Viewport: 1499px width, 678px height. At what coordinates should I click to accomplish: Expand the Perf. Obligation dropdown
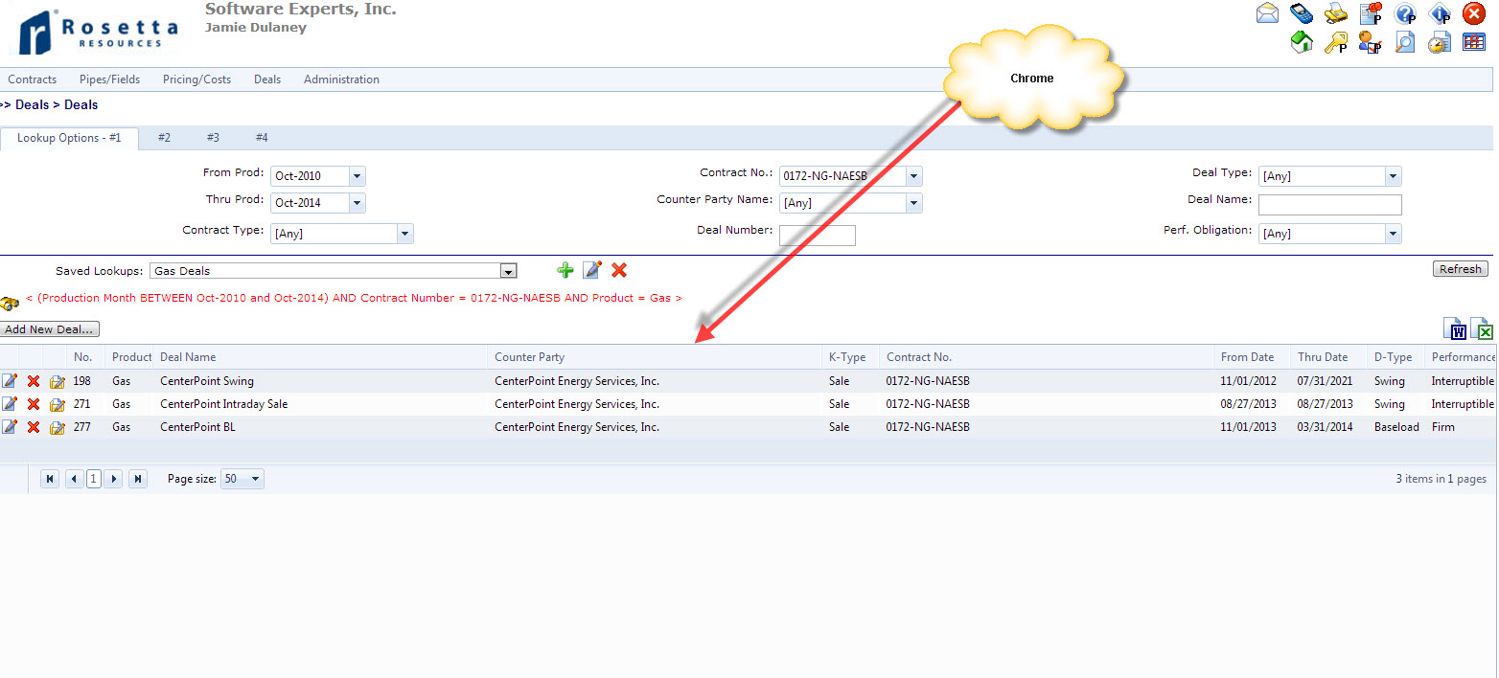[x=1394, y=234]
